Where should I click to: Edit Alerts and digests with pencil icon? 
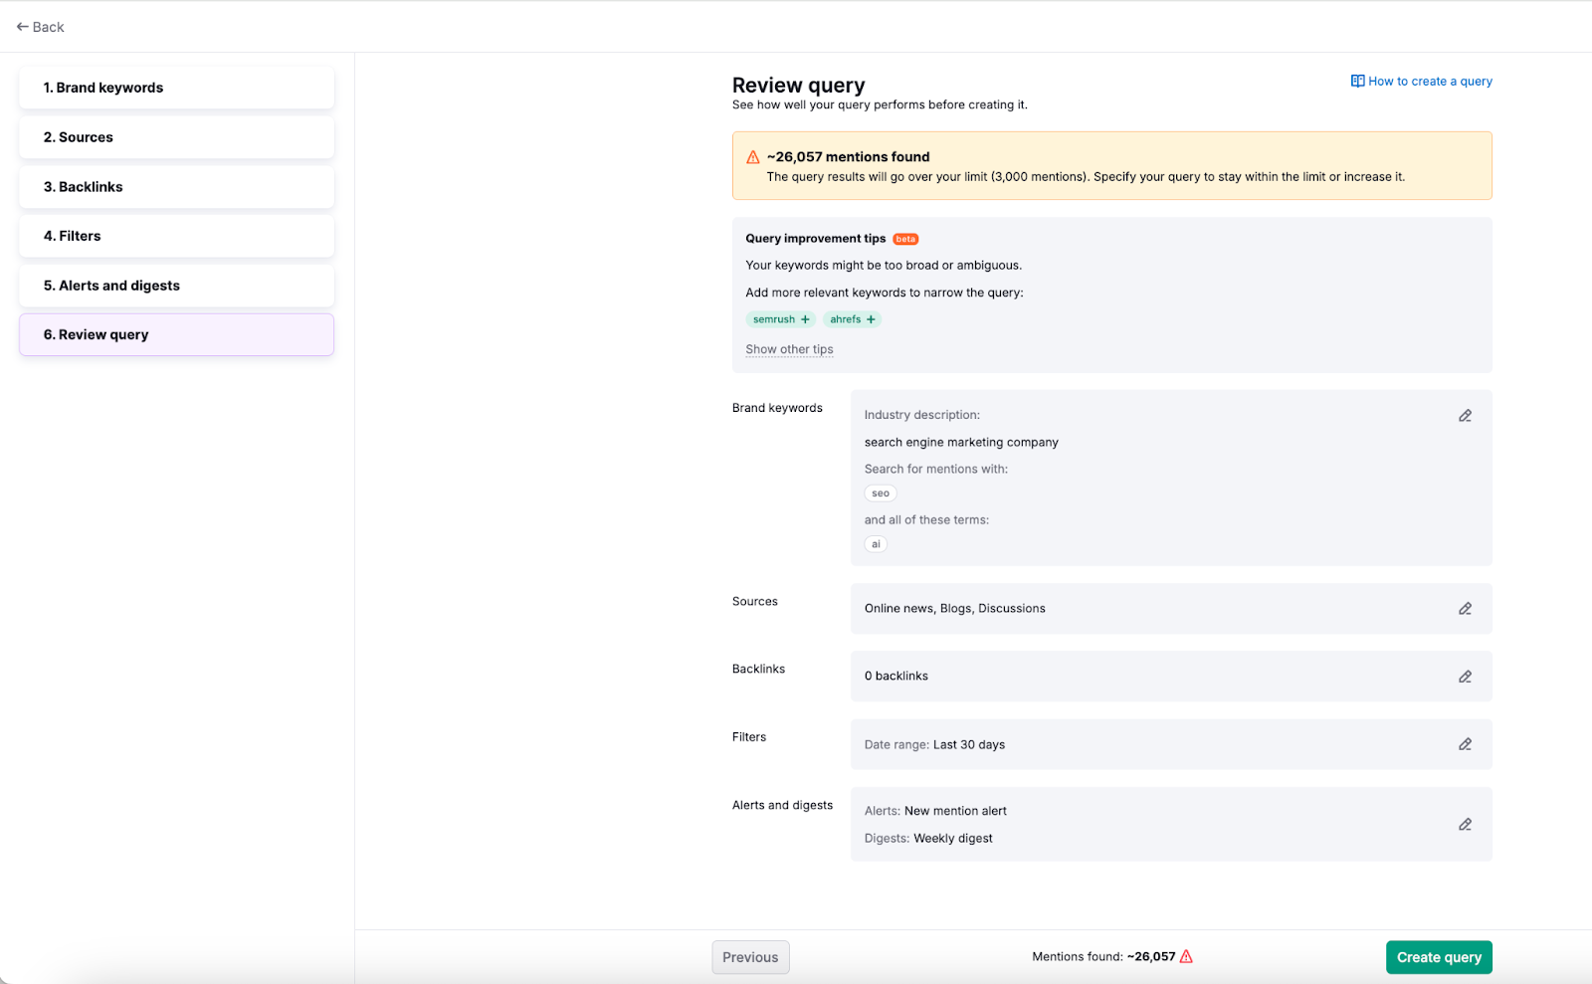1465,824
